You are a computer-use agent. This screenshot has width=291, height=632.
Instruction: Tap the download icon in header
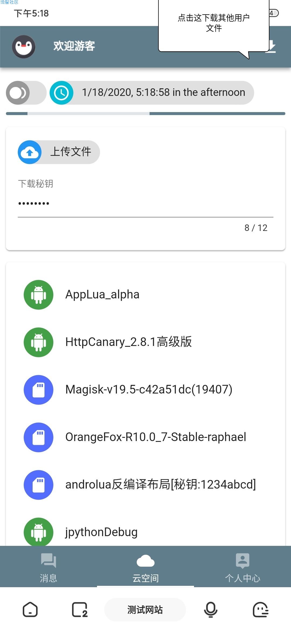pos(271,46)
